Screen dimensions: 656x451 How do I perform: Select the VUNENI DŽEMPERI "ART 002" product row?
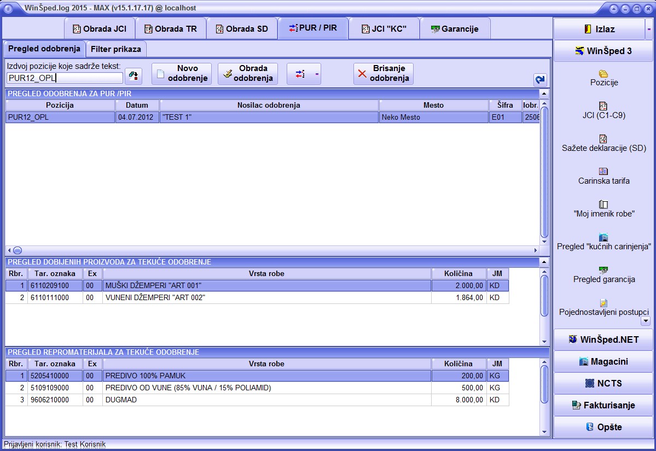click(257, 297)
